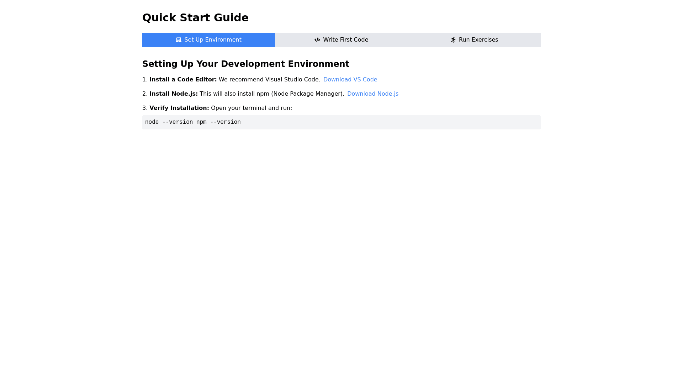Image resolution: width=683 pixels, height=384 pixels.
Task: Click the Quick Start Guide page title
Action: point(195,17)
